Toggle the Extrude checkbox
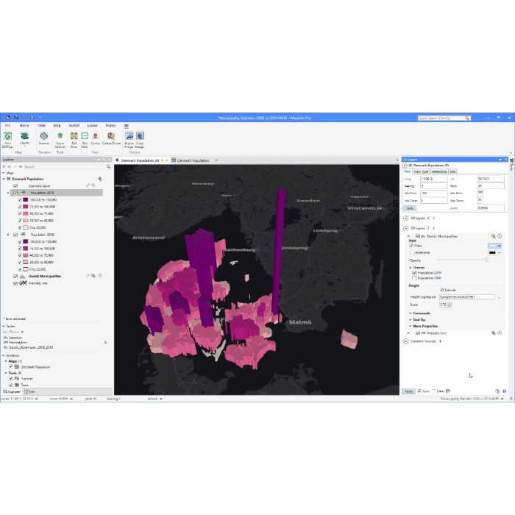This screenshot has width=515, height=515. pos(441,290)
